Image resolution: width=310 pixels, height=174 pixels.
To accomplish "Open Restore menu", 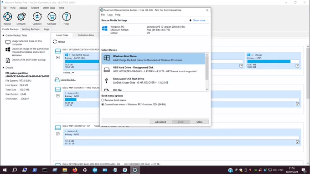I will [35, 8].
